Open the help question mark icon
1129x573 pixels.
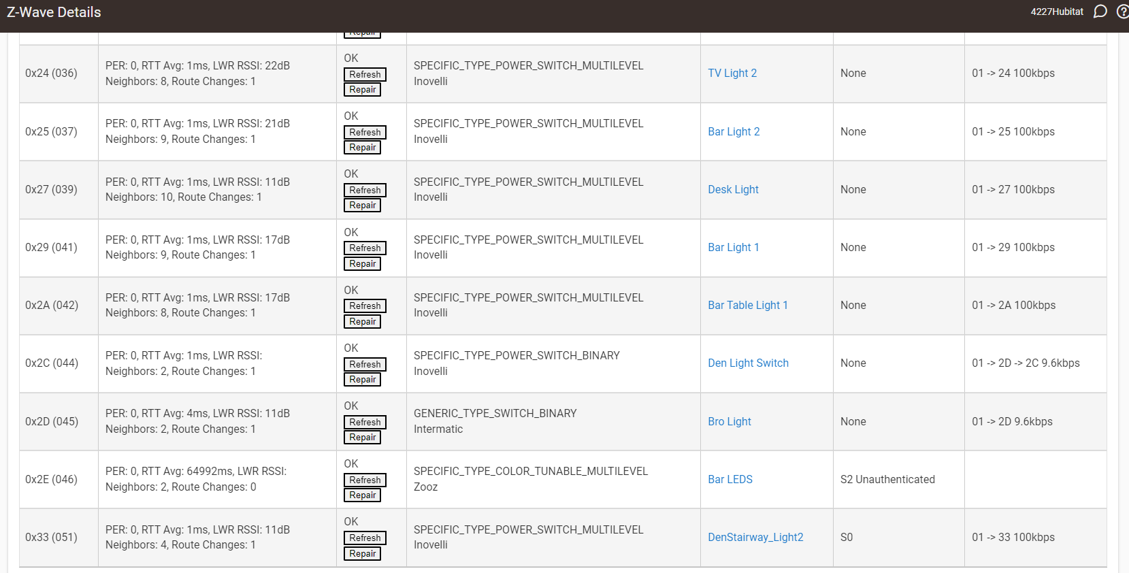pos(1123,12)
